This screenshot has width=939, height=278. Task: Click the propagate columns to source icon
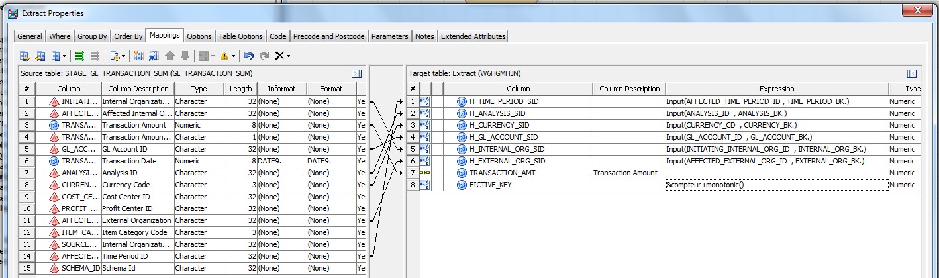(x=40, y=56)
